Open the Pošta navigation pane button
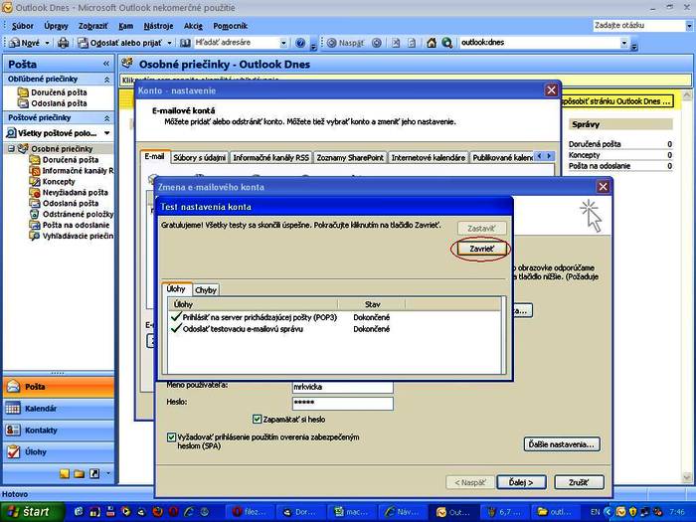 (59, 387)
